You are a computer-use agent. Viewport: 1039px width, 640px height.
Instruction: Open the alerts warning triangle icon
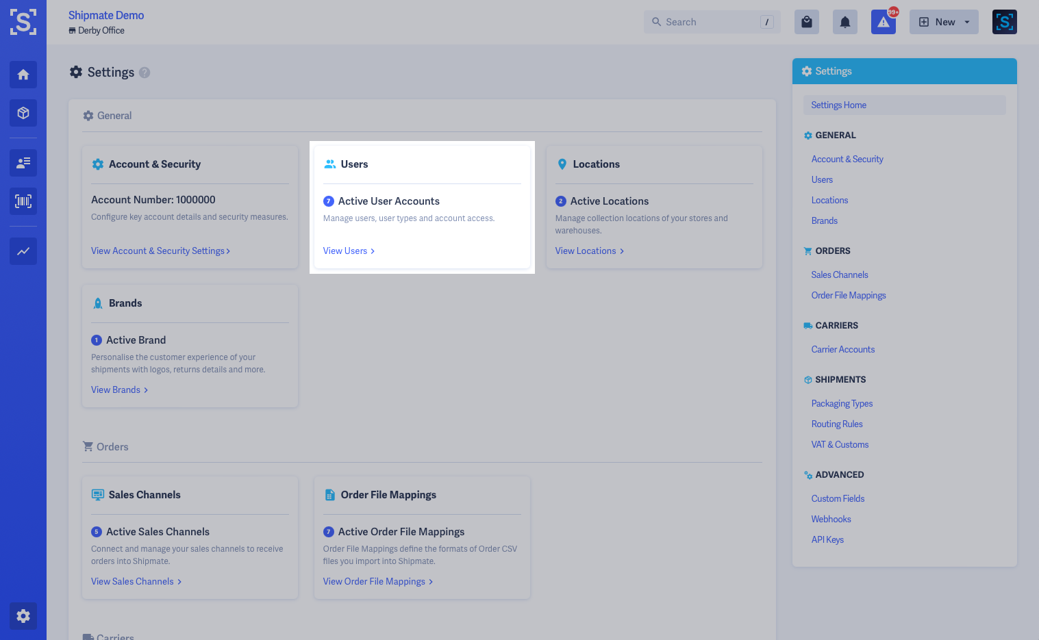click(x=884, y=22)
